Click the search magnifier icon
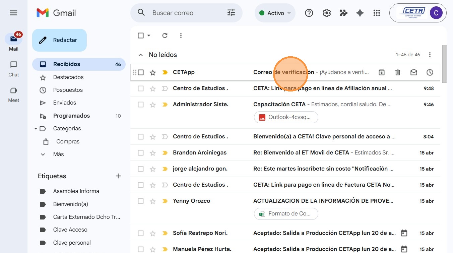Screen dimensions: 453x253 pos(141,13)
